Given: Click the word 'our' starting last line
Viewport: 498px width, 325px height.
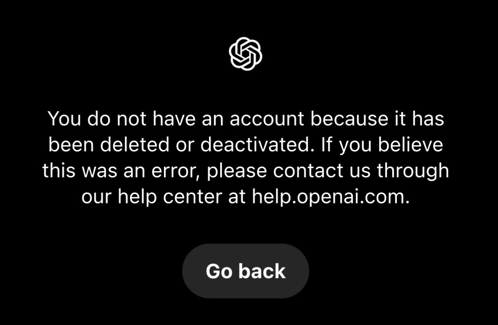Looking at the screenshot, I should pos(97,198).
